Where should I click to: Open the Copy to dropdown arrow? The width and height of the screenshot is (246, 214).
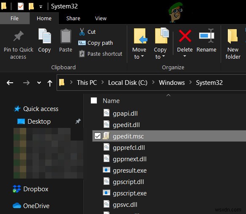click(x=164, y=56)
